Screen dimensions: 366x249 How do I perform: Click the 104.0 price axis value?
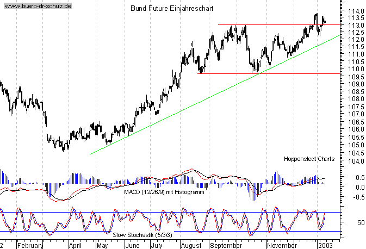pyautogui.click(x=356, y=161)
